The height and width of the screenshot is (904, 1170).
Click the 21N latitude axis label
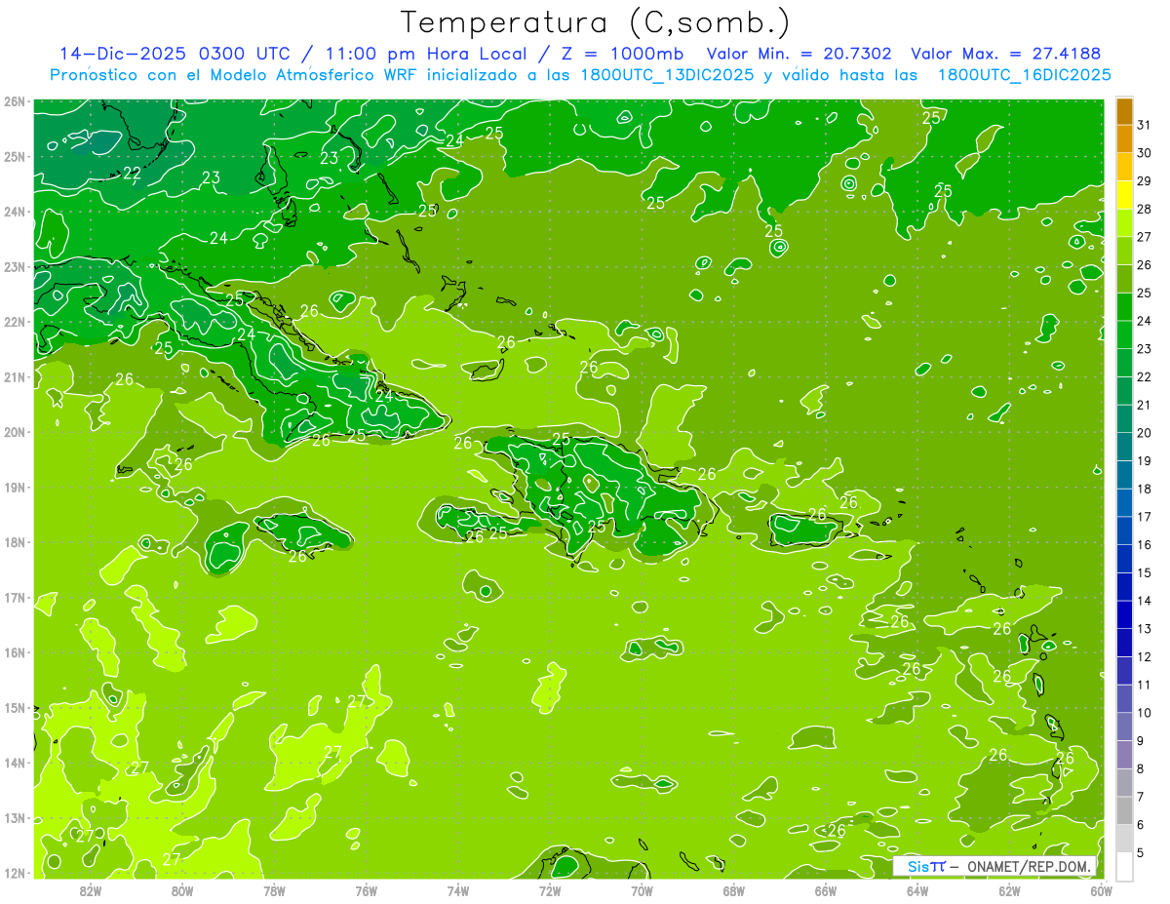(14, 377)
